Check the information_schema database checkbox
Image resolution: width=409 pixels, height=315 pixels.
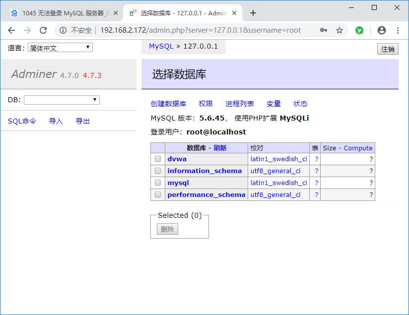[158, 171]
